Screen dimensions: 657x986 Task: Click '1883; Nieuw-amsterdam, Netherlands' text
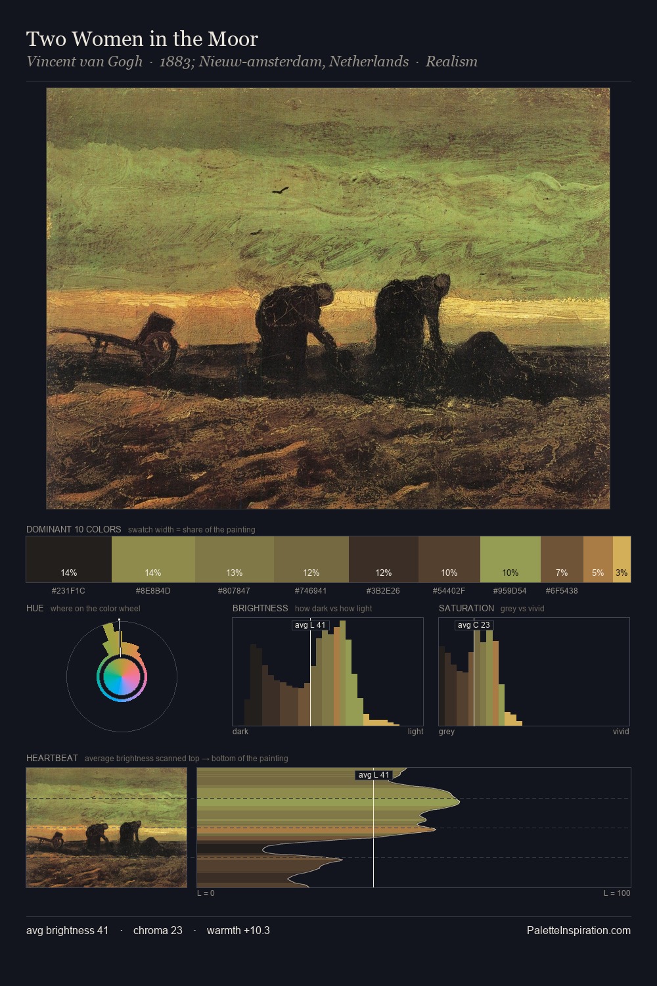(x=284, y=62)
